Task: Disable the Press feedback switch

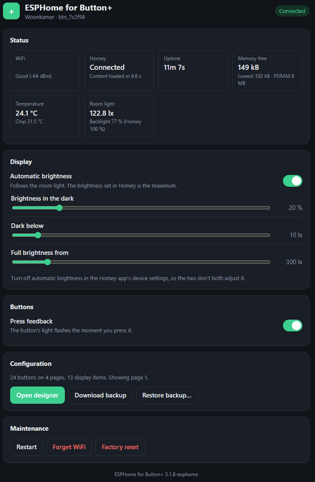Action: (x=293, y=325)
